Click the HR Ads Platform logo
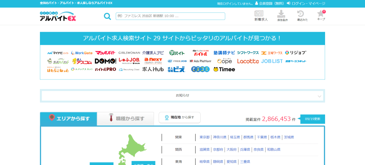 200,61
